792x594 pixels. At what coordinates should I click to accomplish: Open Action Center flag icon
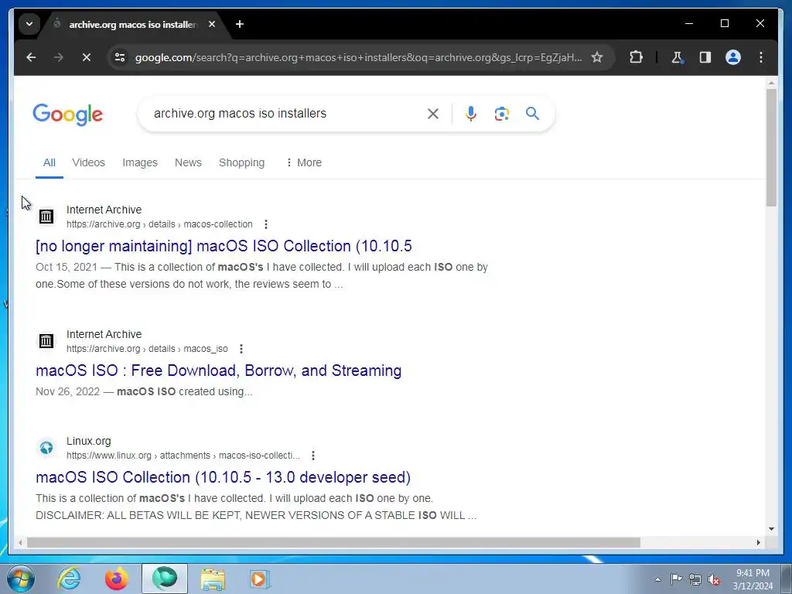tap(676, 579)
